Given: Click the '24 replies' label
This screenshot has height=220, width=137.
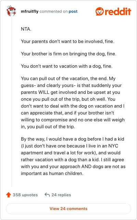Looking at the screenshot, I should click(x=61, y=195).
